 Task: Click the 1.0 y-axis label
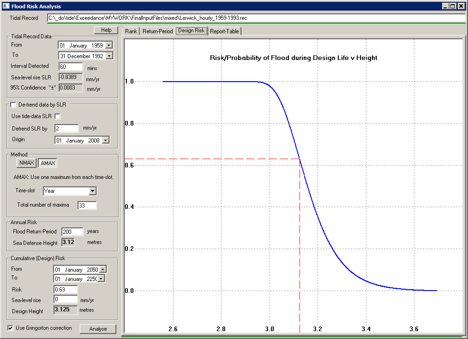[129, 81]
